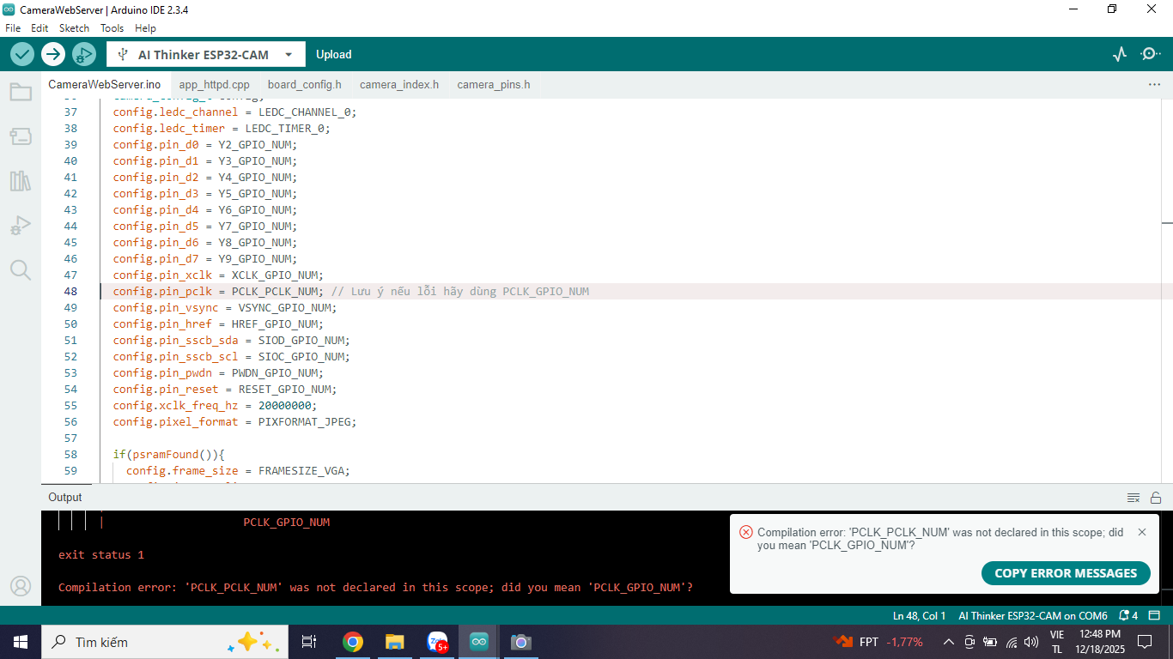Toggle the output lock icon

(1156, 498)
